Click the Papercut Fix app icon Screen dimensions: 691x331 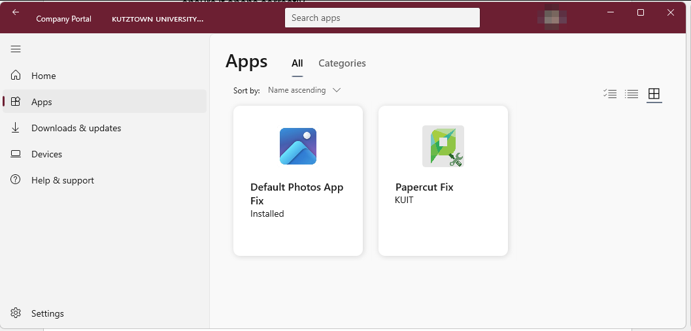(443, 146)
